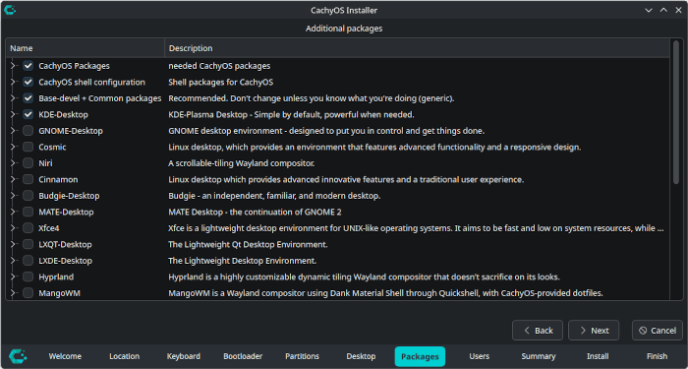Expand the Hyprland package group
The width and height of the screenshot is (688, 369).
click(12, 277)
